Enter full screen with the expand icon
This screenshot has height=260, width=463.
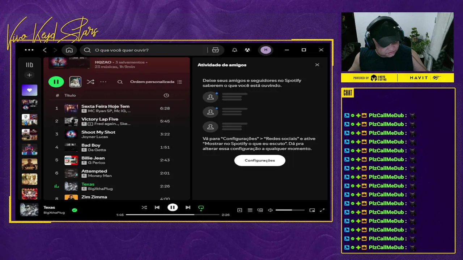pos(322,210)
